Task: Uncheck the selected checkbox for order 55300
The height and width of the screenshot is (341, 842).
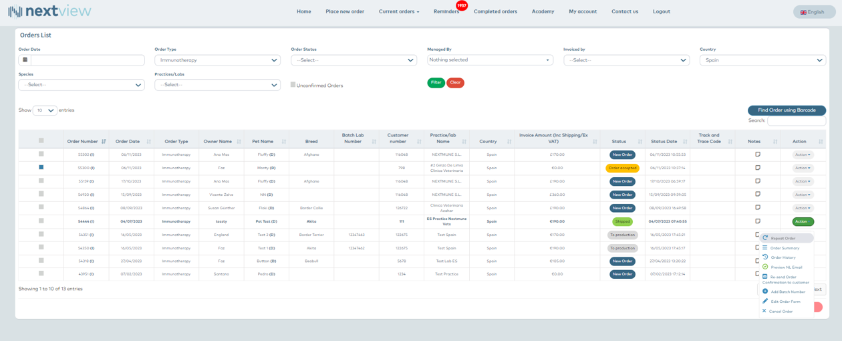Action: pyautogui.click(x=41, y=168)
